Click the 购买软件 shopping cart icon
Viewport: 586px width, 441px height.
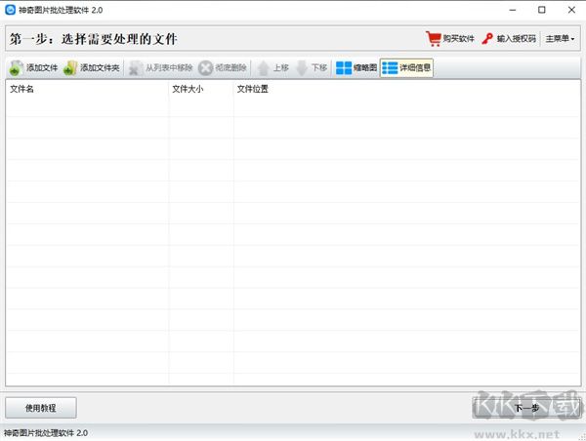coord(434,38)
